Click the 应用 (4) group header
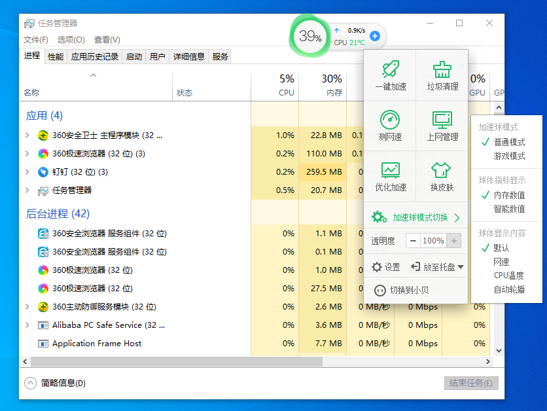Image resolution: width=547 pixels, height=411 pixels. [44, 115]
